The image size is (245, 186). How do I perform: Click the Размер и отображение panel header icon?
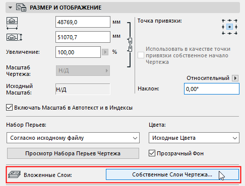21,8
